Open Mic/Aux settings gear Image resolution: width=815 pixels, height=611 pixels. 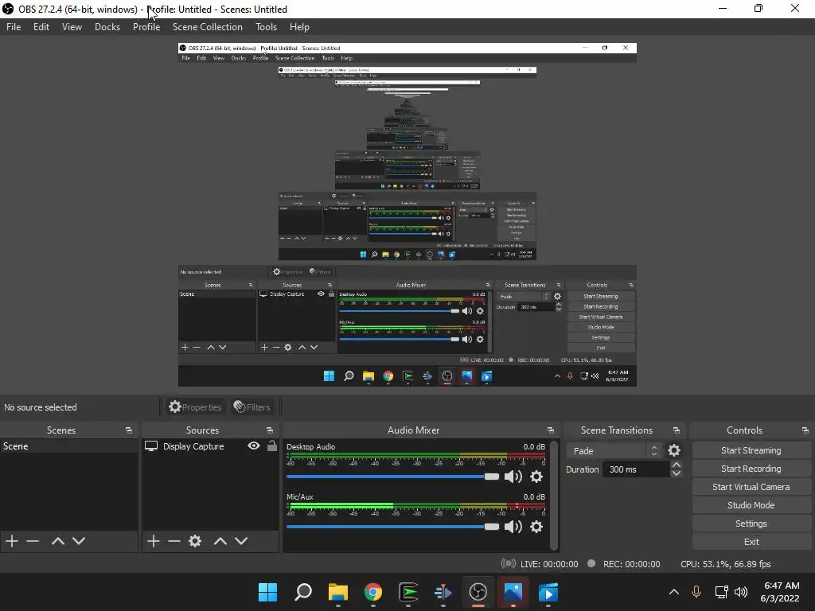point(536,527)
